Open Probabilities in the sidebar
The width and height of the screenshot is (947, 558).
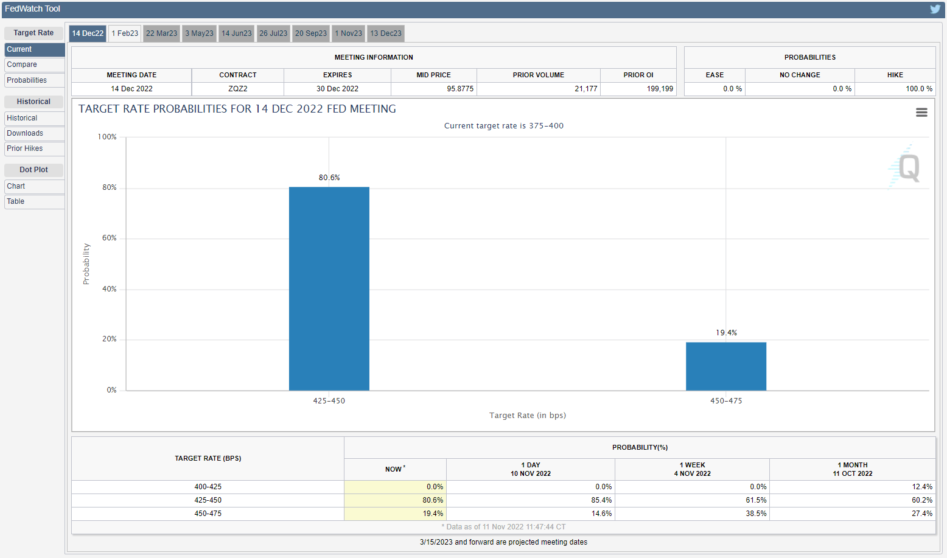click(x=35, y=80)
